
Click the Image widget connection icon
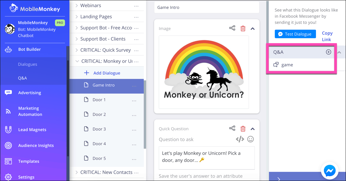click(232, 28)
